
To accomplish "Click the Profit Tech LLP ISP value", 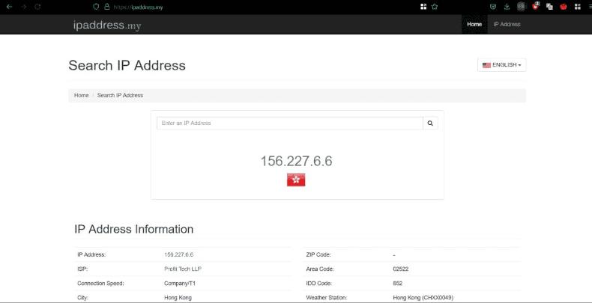I will (183, 269).
